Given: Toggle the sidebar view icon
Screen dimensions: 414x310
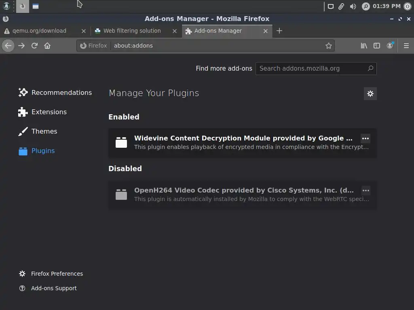Looking at the screenshot, I should click(x=377, y=46).
